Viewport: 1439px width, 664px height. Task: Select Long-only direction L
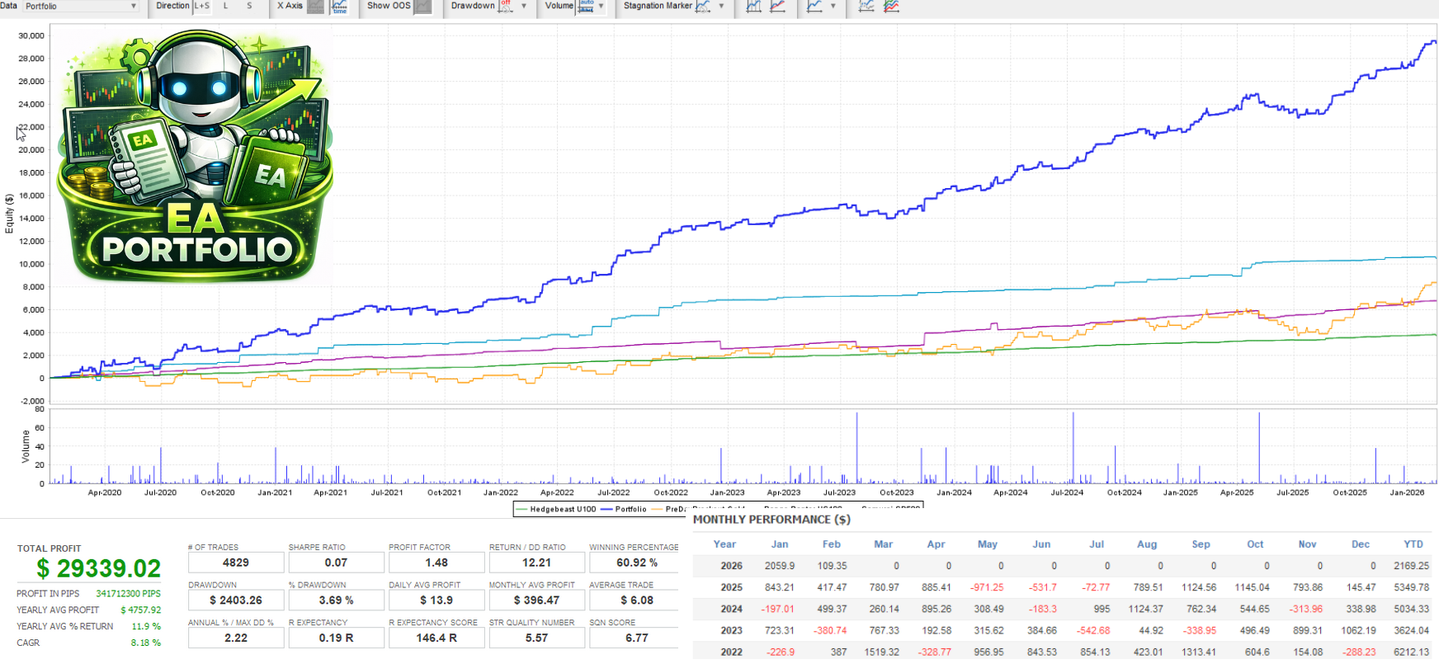coord(225,6)
